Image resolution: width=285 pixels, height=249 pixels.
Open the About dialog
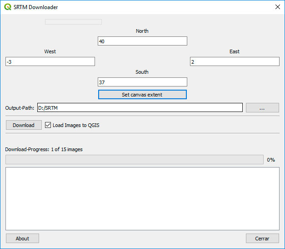22,238
